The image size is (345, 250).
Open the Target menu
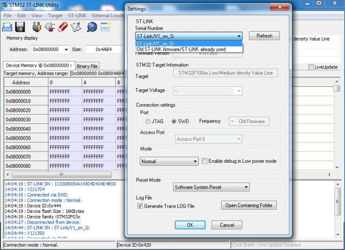(55, 16)
